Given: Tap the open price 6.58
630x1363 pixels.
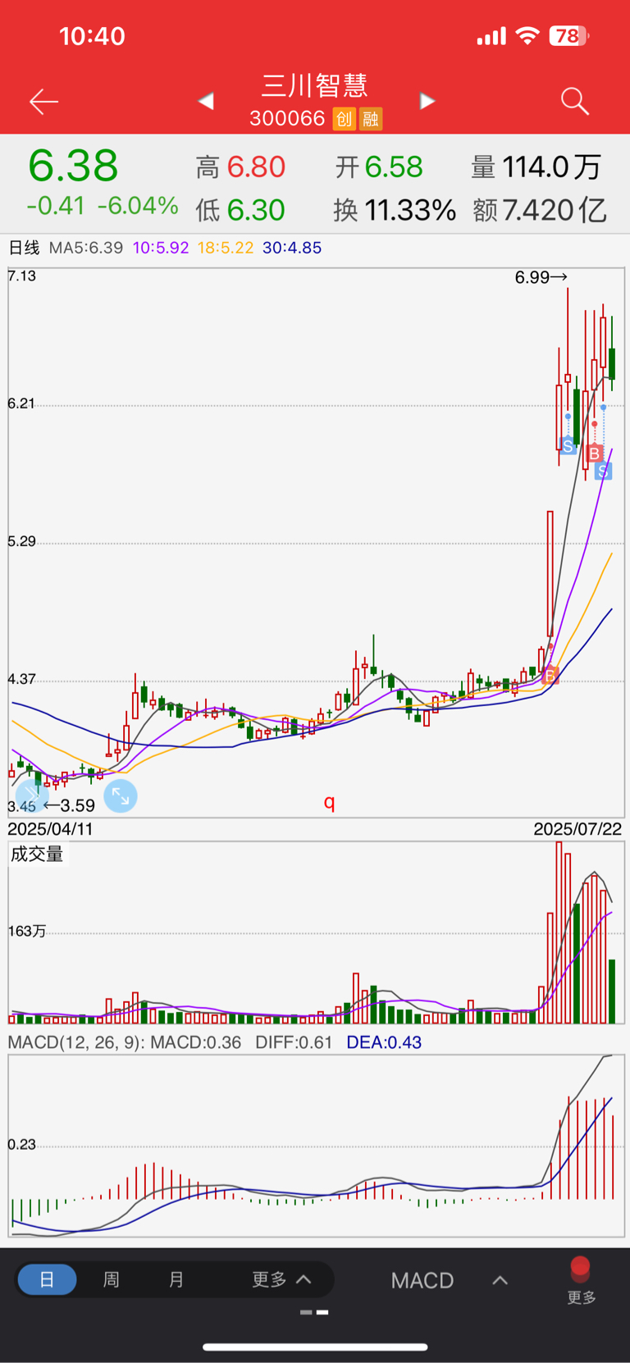Looking at the screenshot, I should point(394,167).
